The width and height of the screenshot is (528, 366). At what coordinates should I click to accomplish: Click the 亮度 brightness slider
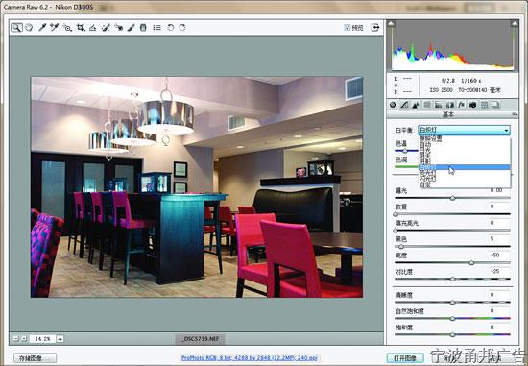coord(452,263)
